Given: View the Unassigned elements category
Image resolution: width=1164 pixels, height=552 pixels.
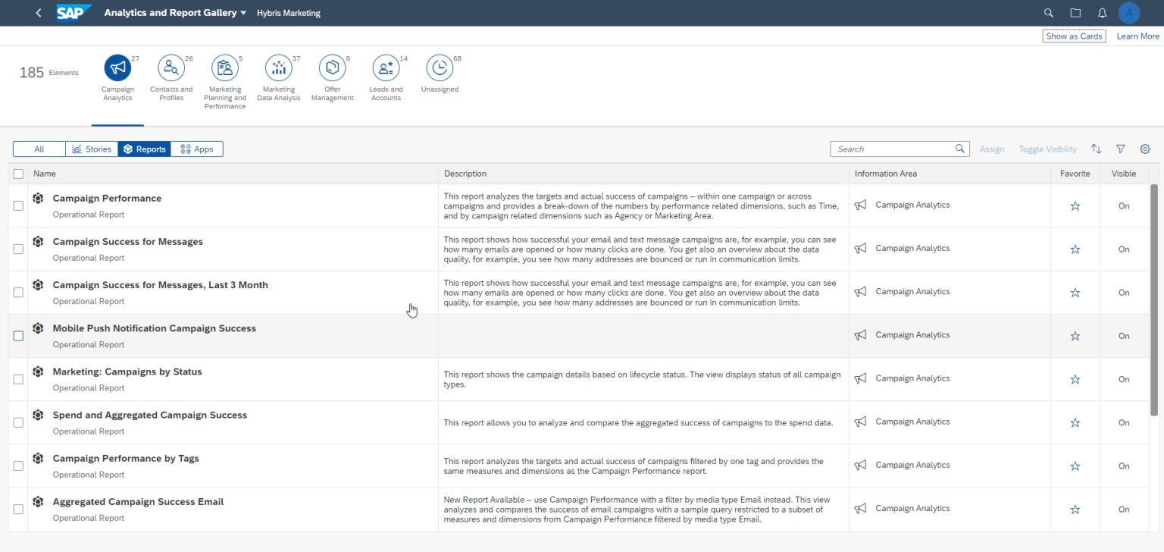Looking at the screenshot, I should click(440, 68).
